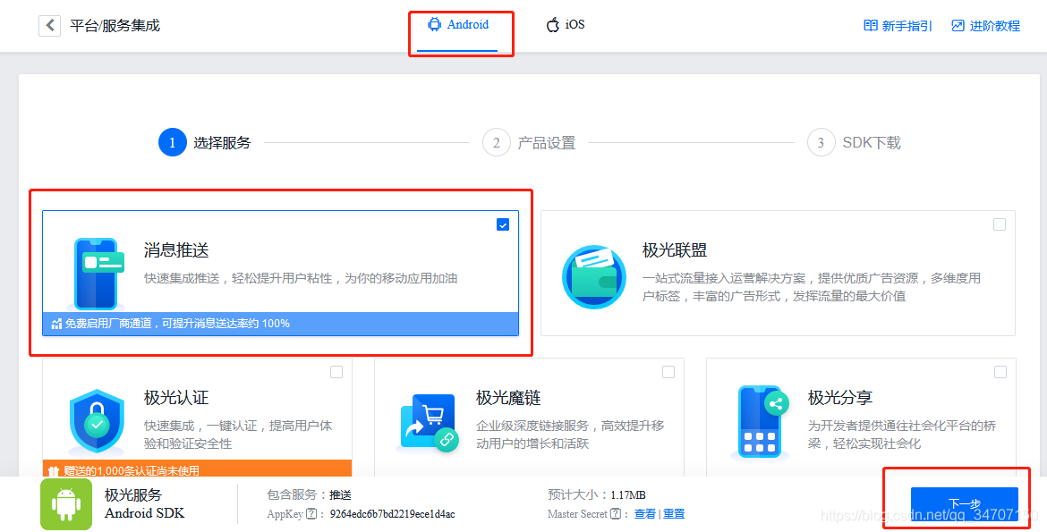Click the chart icon beside 进阶教程
This screenshot has width=1047, height=532.
click(x=958, y=26)
